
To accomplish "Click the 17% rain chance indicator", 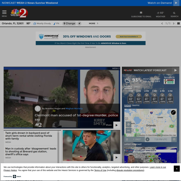I will 56,24.
